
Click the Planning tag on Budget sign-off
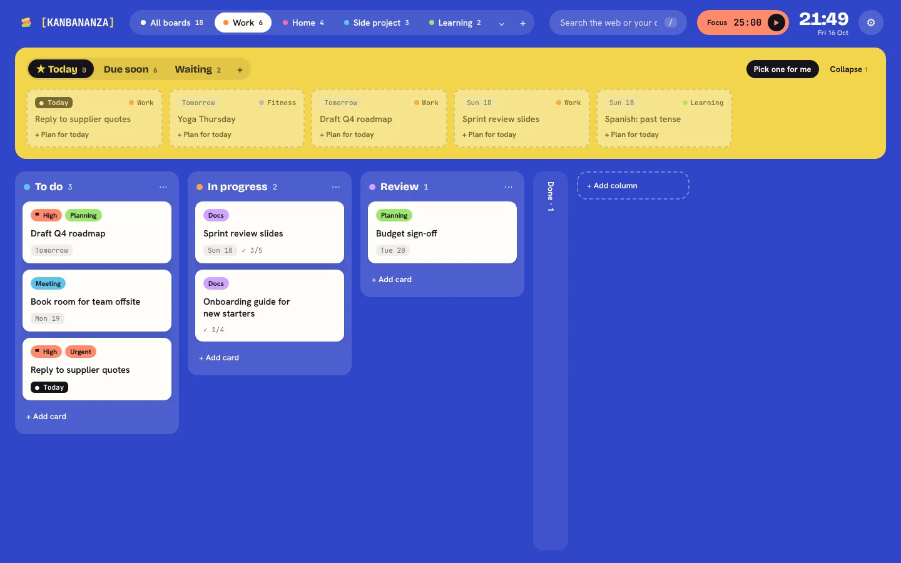coord(394,215)
